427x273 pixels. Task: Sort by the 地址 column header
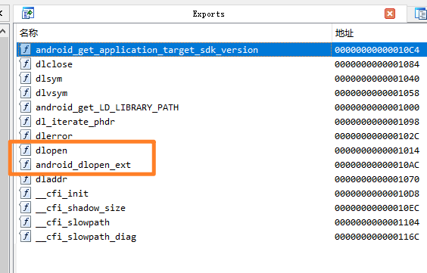(344, 33)
